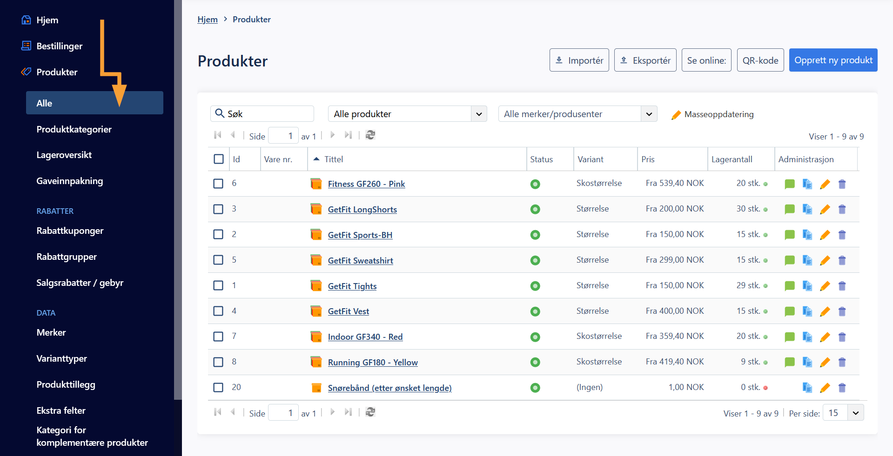Viewport: 893px width, 456px height.
Task: Click the Bestillinger list icon in sidebar
Action: (27, 46)
